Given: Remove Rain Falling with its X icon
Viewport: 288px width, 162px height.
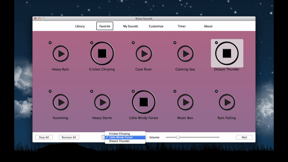Looking at the screenshot, I should pos(216,91).
